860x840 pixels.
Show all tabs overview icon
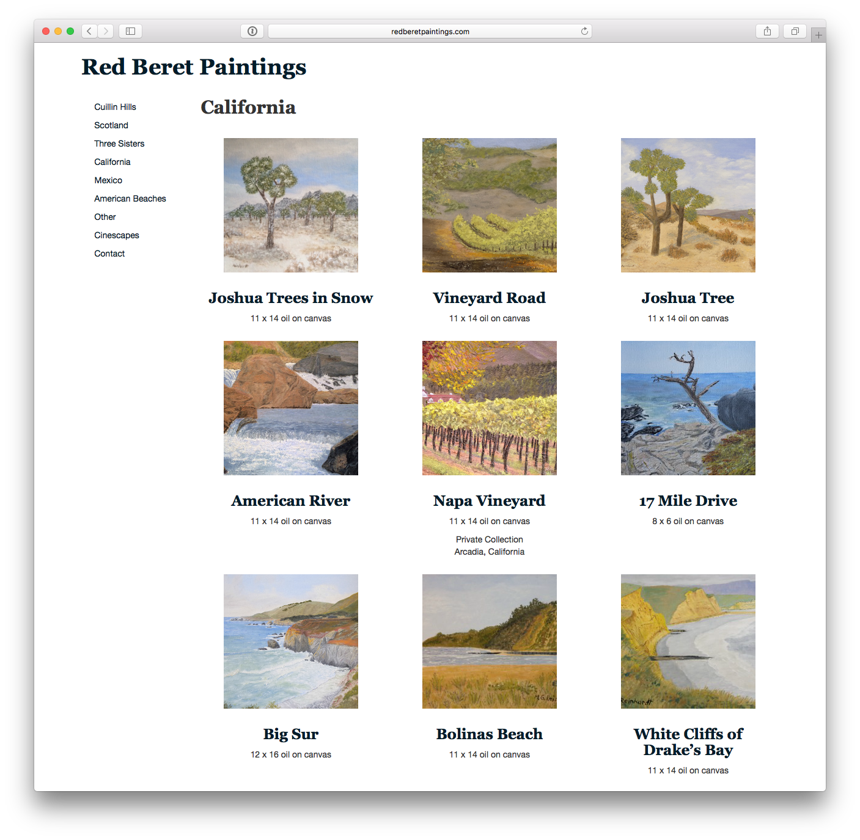coord(795,31)
